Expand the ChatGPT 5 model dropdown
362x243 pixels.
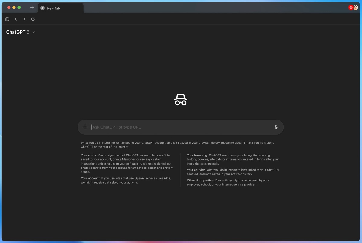pos(21,32)
